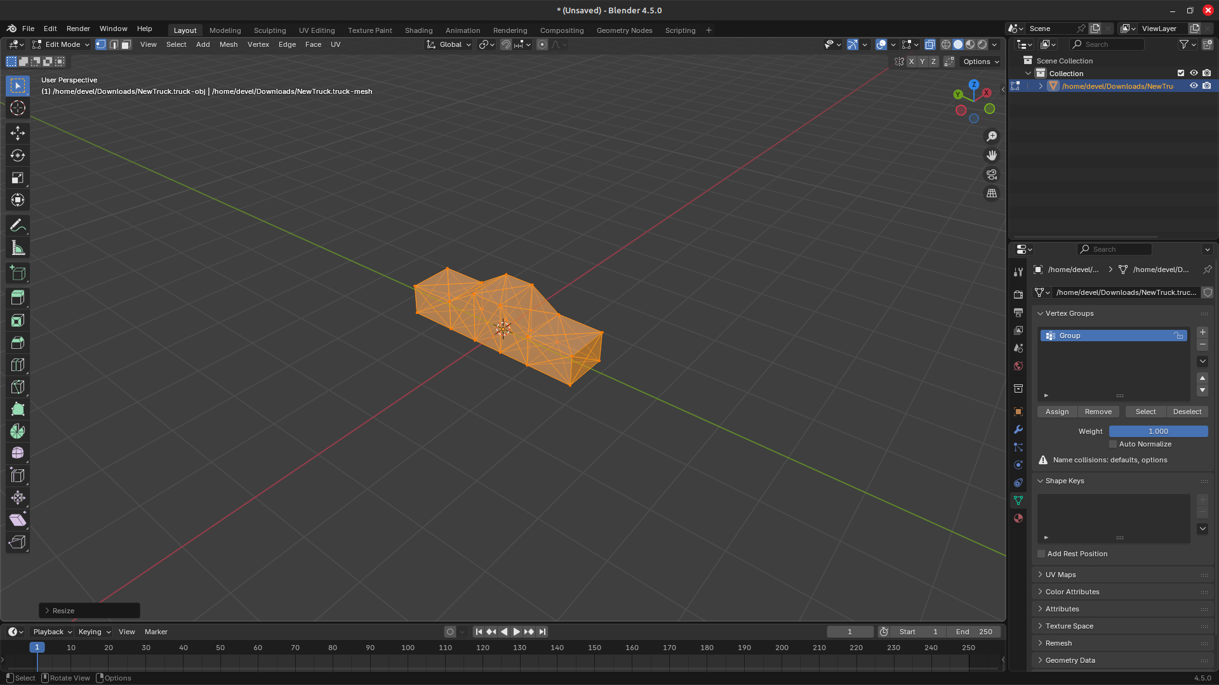Select the Shrink/Fatten tool
This screenshot has width=1219, height=685.
pos(18,498)
